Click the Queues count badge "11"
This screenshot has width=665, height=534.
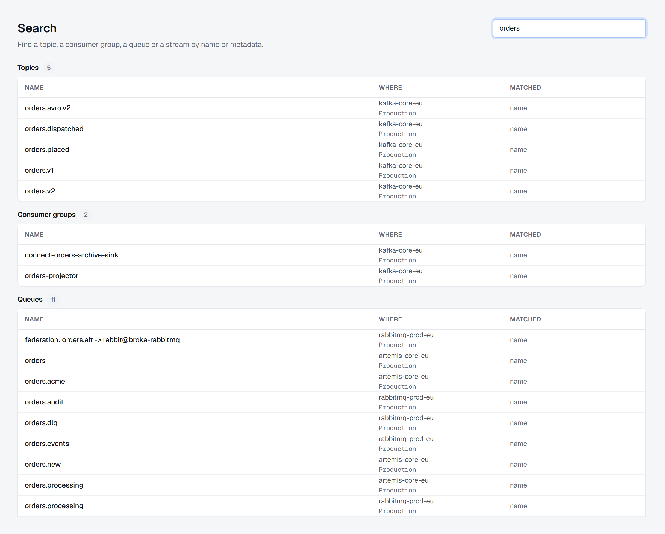(x=53, y=300)
